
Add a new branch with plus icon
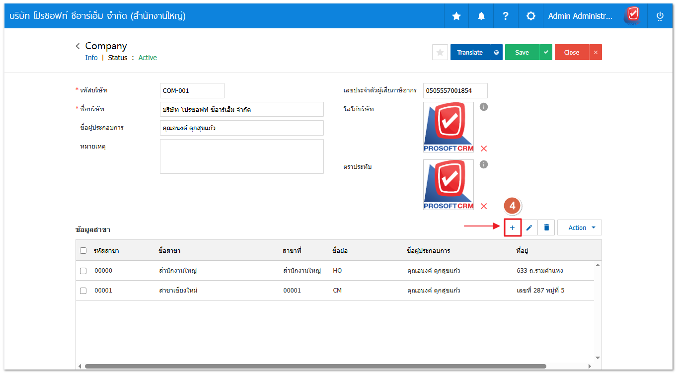[x=512, y=227]
